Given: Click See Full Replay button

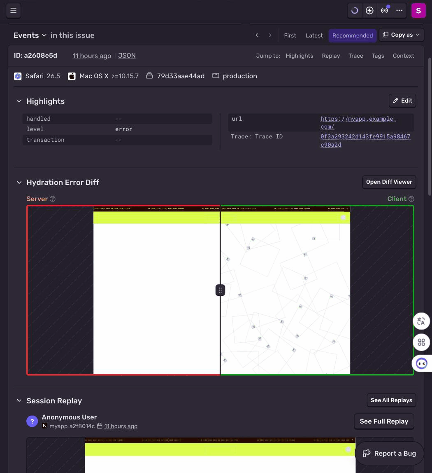Looking at the screenshot, I should tap(384, 421).
